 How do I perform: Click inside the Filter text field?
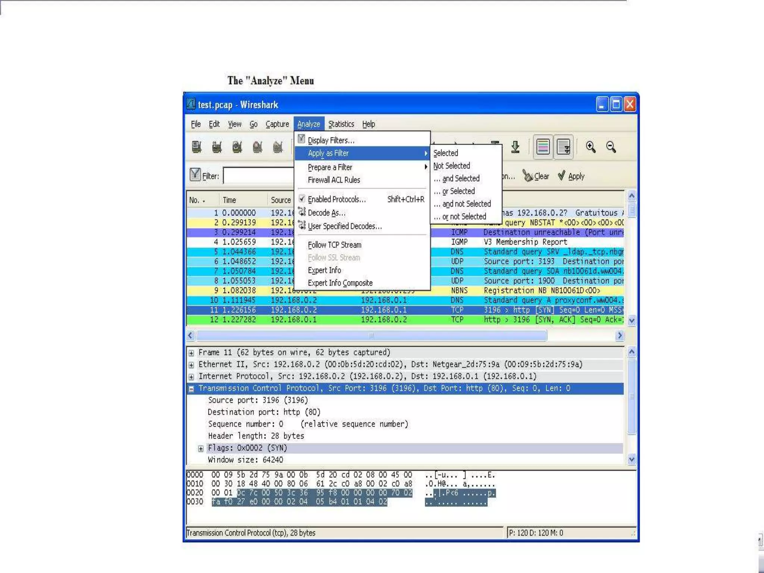click(x=258, y=176)
